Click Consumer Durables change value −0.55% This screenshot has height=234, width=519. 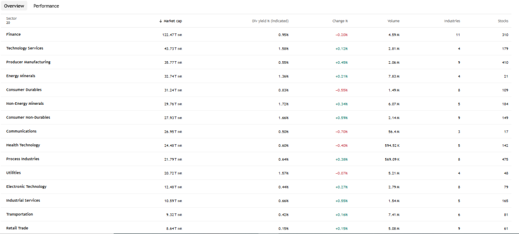(x=341, y=90)
